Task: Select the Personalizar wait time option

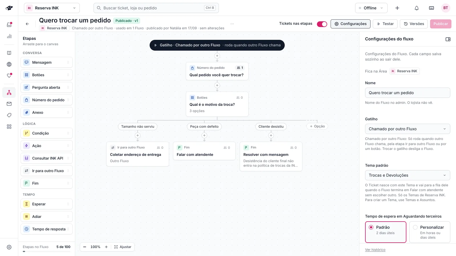Action: [x=430, y=232]
